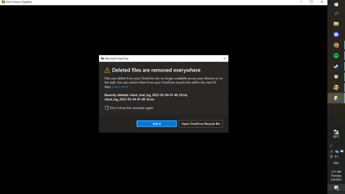Select Don't Starve Together taskbar icon
The height and width of the screenshot is (194, 345).
[x=336, y=87]
